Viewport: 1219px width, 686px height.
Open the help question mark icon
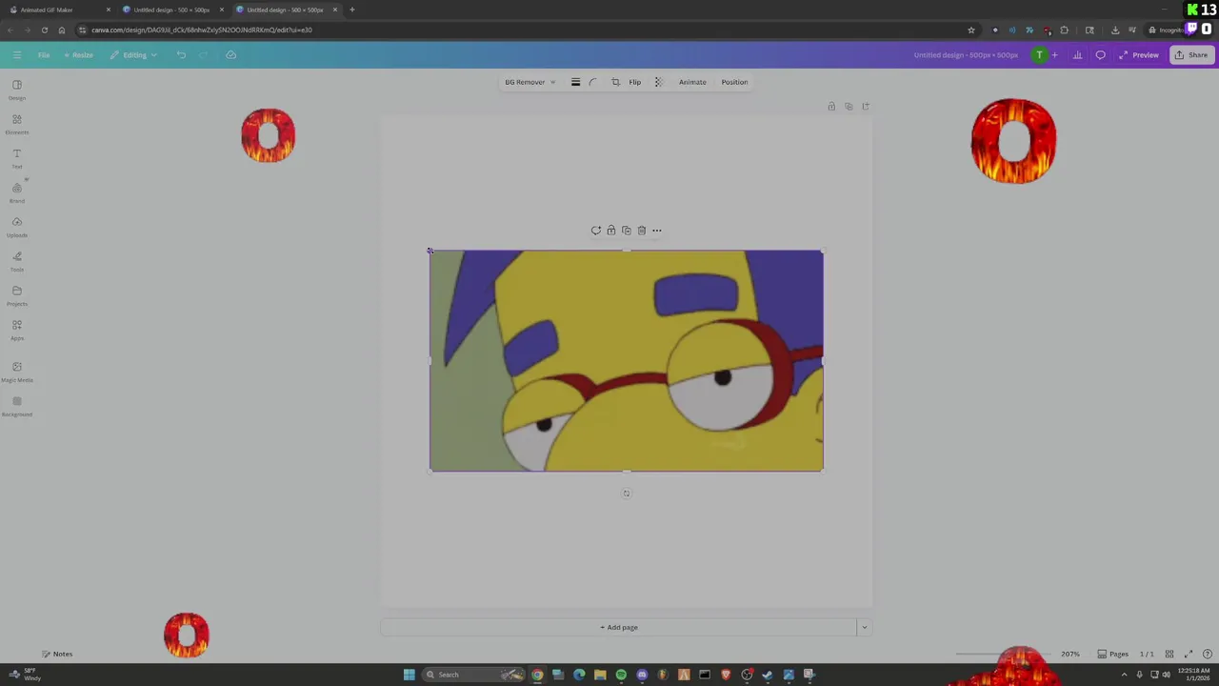(1208, 655)
